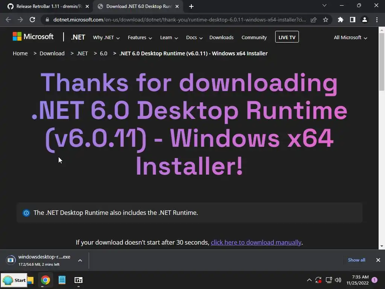The height and width of the screenshot is (289, 385).
Task: Expand the Features menu
Action: tap(140, 38)
